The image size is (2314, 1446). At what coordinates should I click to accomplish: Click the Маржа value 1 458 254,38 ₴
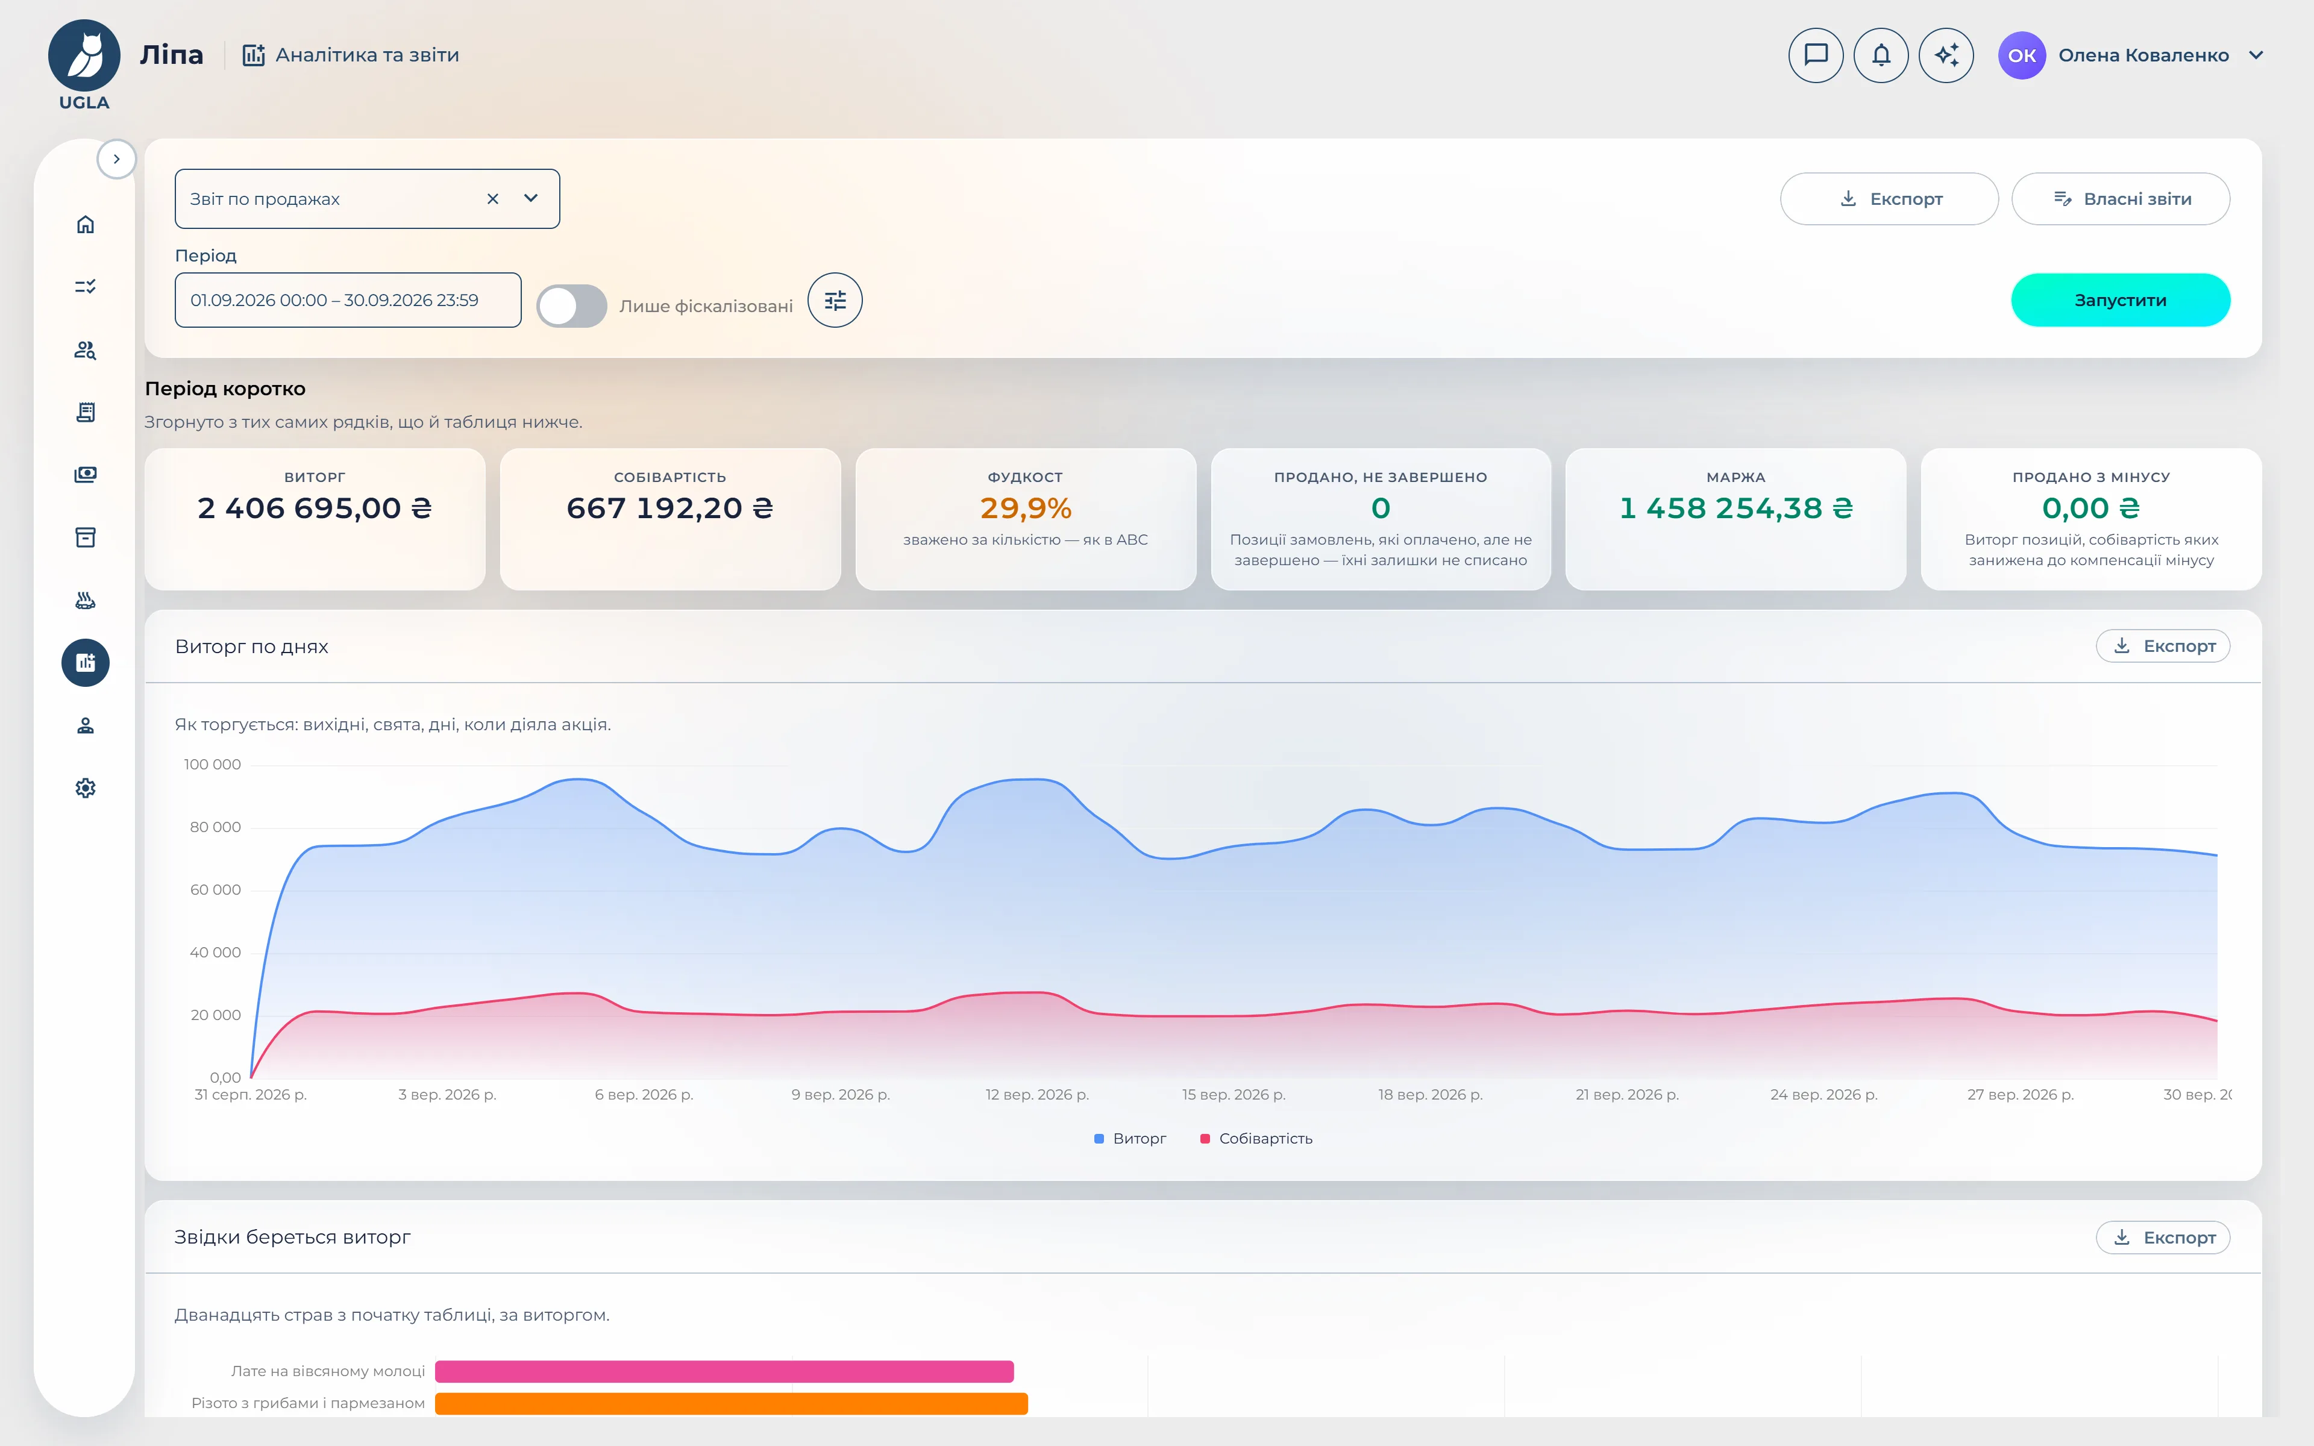pos(1736,508)
